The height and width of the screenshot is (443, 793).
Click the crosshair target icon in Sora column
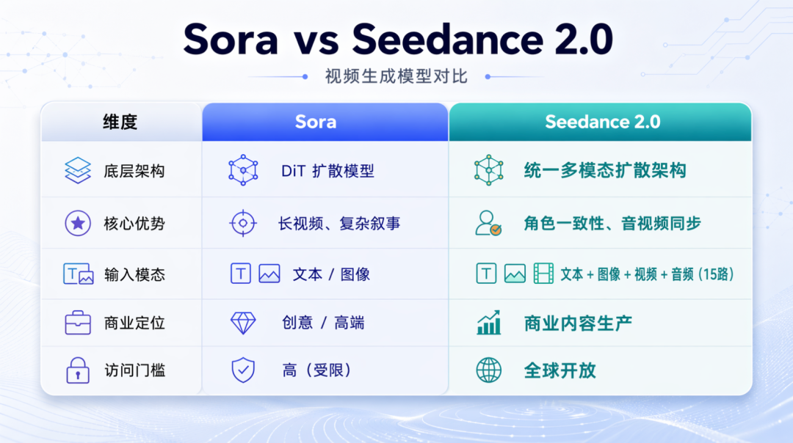point(243,223)
